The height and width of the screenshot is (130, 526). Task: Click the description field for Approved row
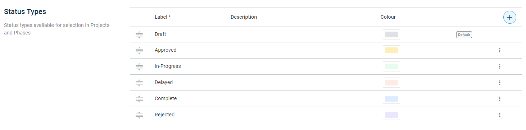pos(302,50)
